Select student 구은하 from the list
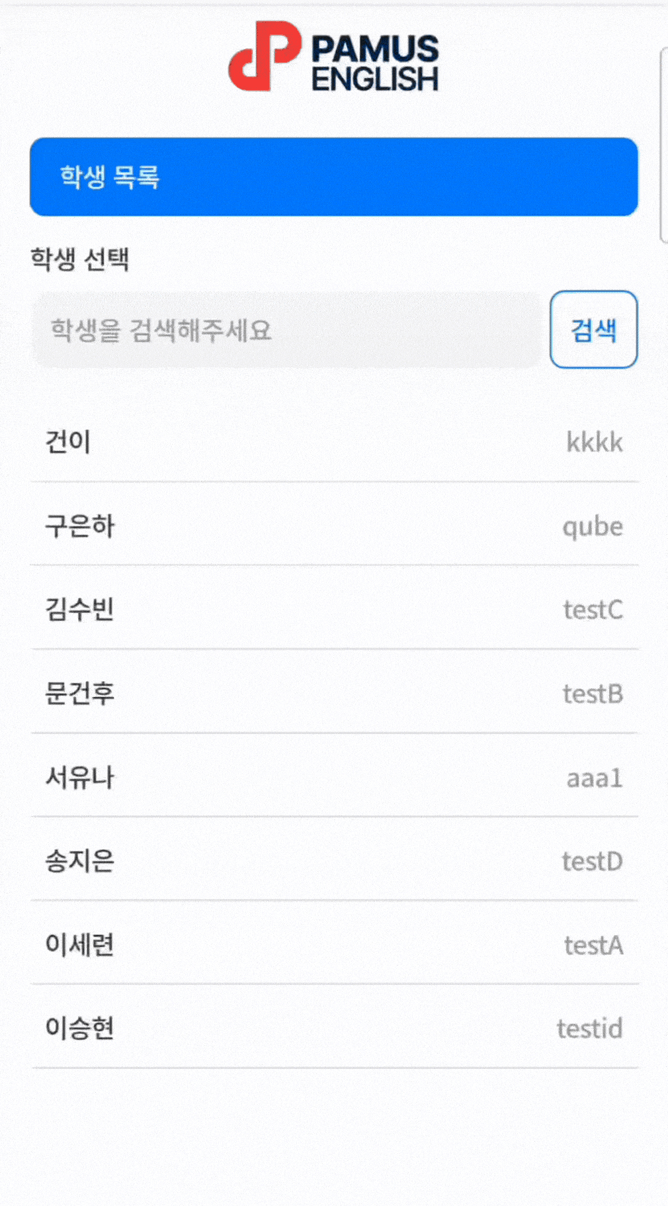The height and width of the screenshot is (1206, 668). pyautogui.click(x=79, y=526)
